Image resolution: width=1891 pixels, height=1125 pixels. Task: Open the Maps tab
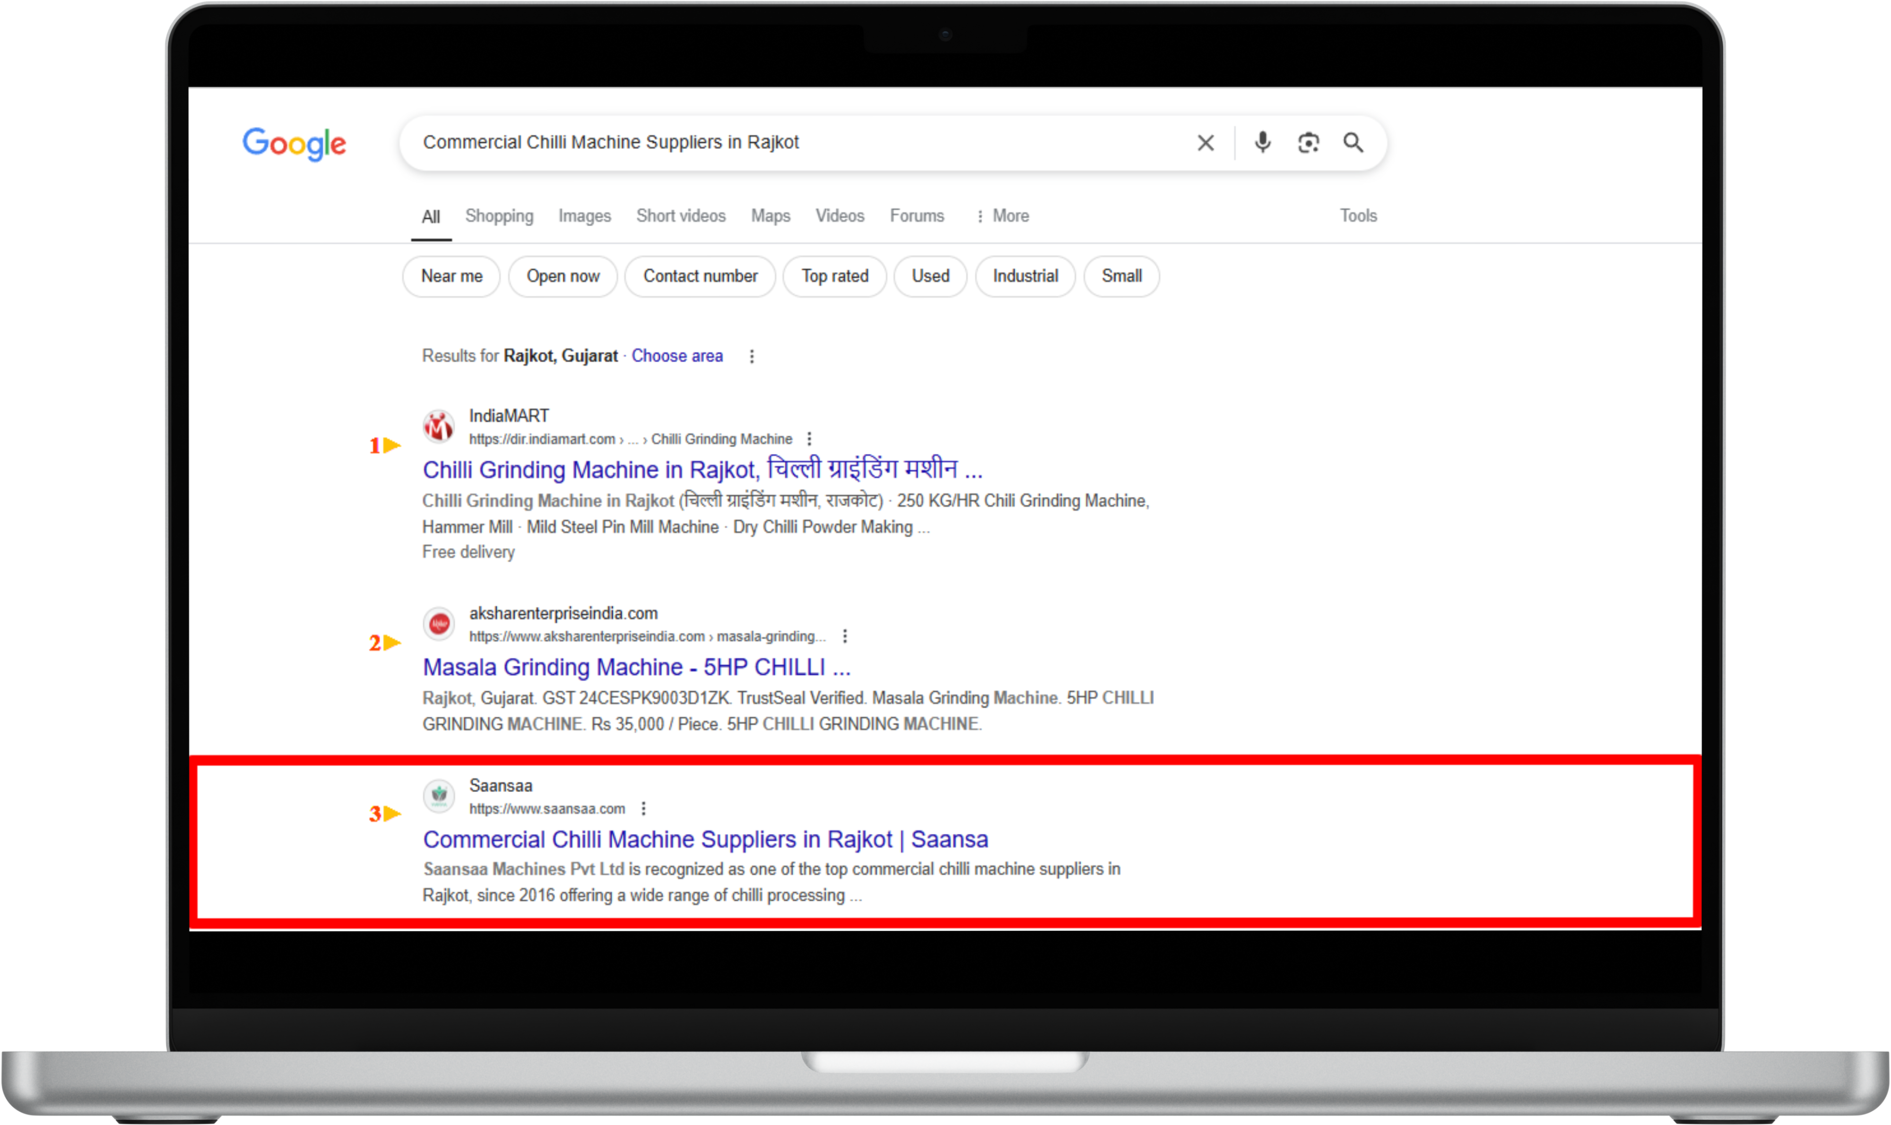click(x=770, y=216)
